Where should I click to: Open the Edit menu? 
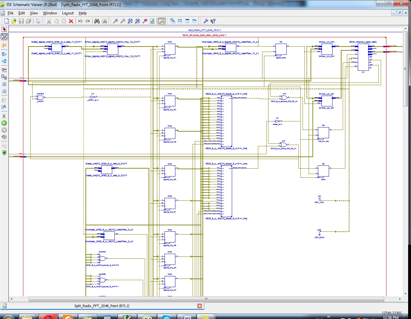click(x=22, y=13)
